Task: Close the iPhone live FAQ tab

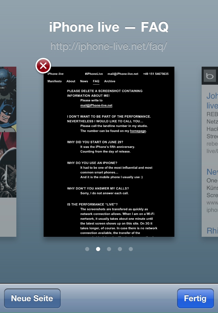Action: [x=43, y=66]
